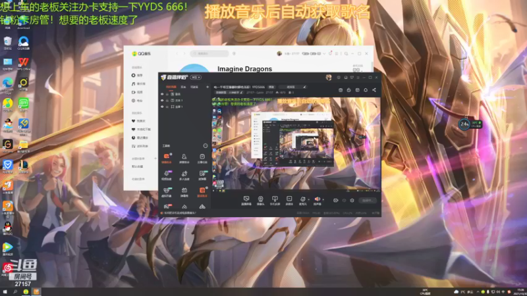Image resolution: width=527 pixels, height=296 pixels.
Task: Open the companion title bar menu icon
Action: pos(358,78)
